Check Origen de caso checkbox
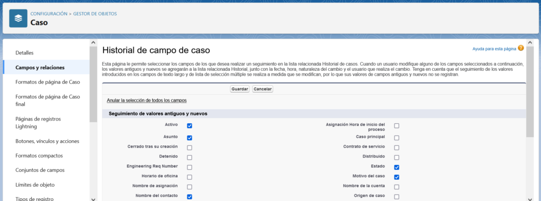 pyautogui.click(x=397, y=197)
